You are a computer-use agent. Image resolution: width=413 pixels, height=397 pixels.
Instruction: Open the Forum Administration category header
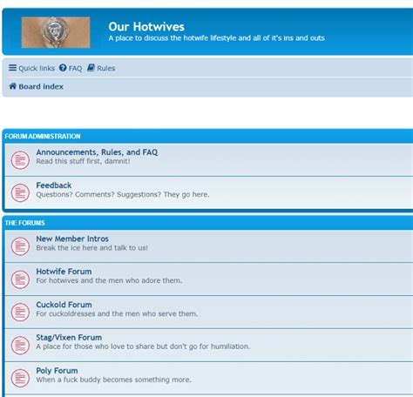coord(43,137)
